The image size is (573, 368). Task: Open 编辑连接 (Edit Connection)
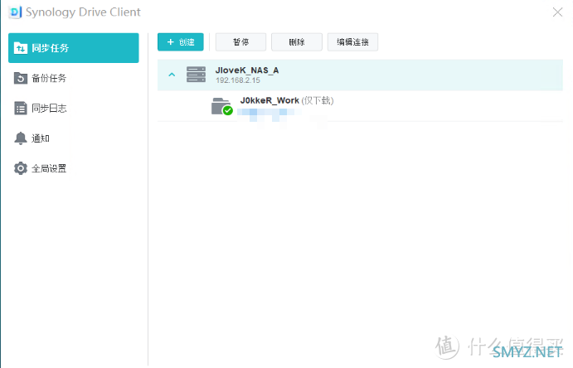[x=352, y=42]
